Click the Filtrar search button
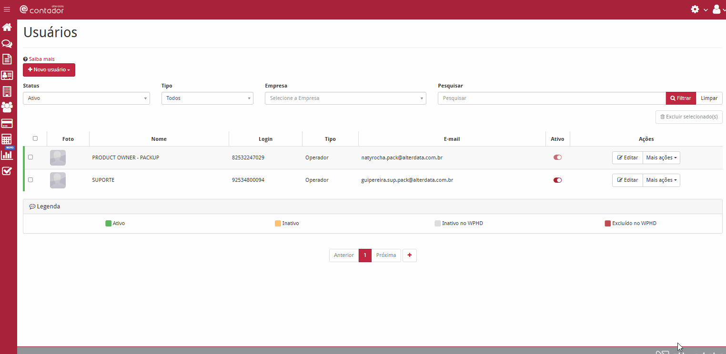The width and height of the screenshot is (726, 354). pos(681,98)
